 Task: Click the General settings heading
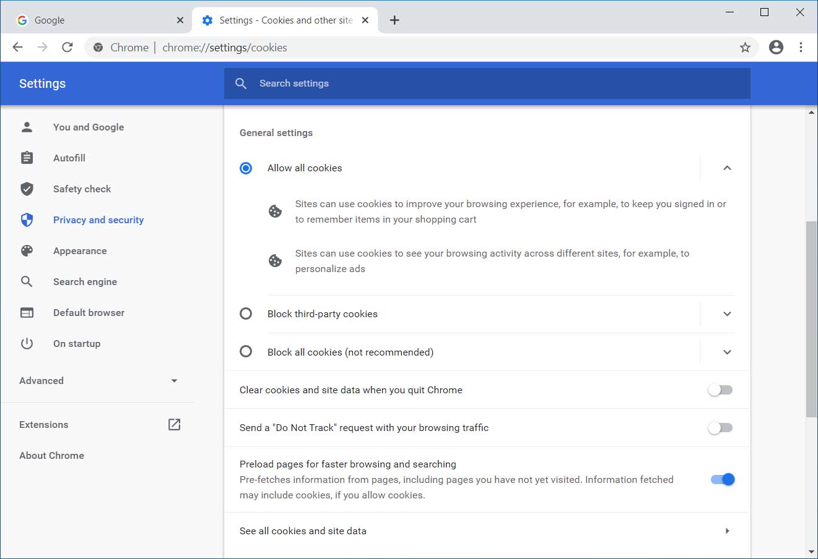pos(276,133)
